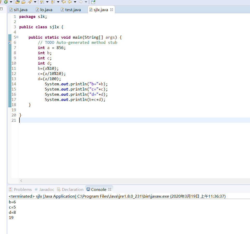250x234 pixels.
Task: Select the sjlx.java editor tab
Action: [x=101, y=10]
